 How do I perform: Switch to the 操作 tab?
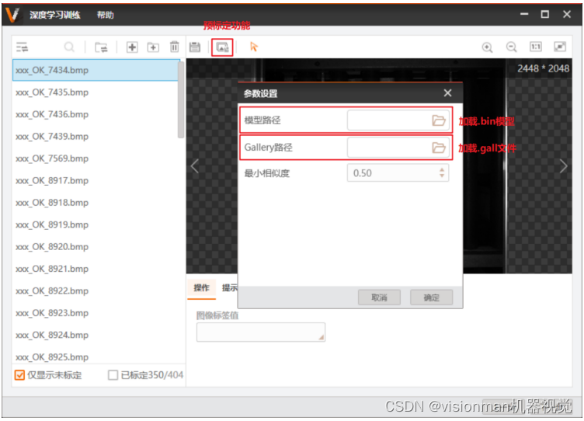(201, 288)
